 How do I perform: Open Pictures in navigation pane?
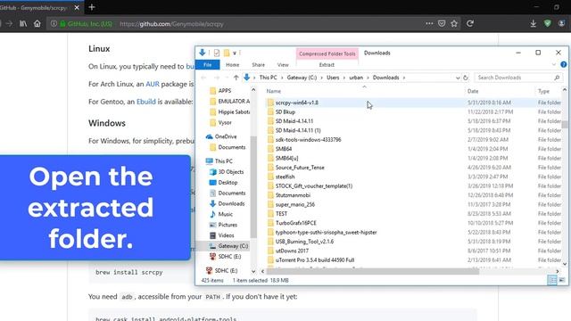point(228,225)
